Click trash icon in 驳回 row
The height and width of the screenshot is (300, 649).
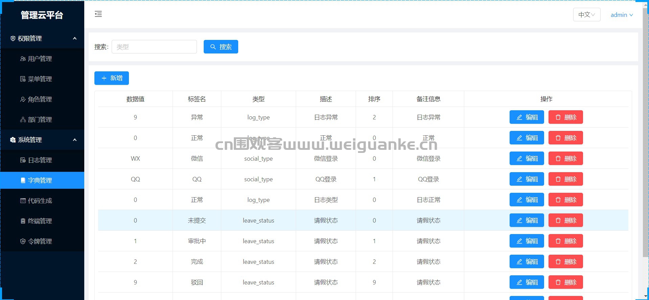558,282
